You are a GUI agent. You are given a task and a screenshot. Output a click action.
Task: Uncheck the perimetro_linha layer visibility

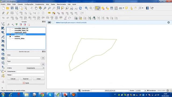click(10, 34)
